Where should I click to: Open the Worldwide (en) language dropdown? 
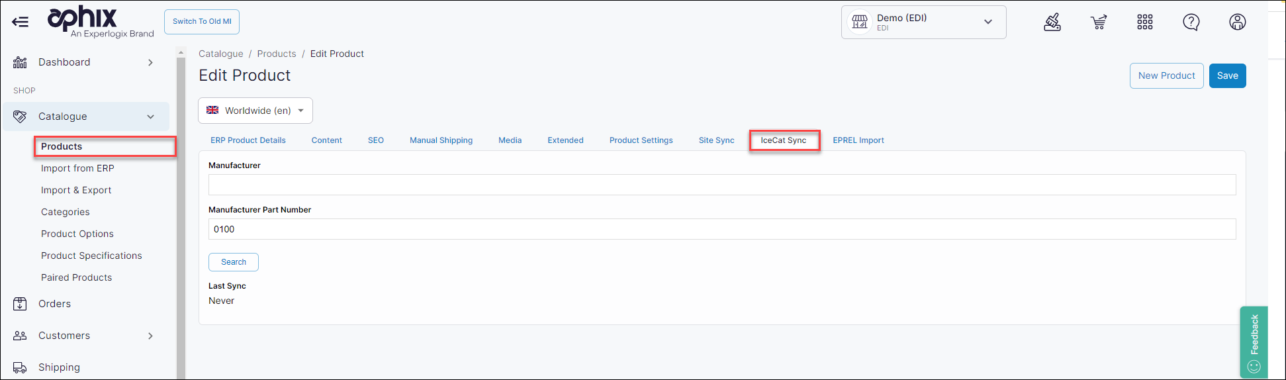(x=255, y=111)
